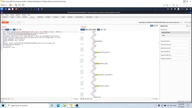Open the Window menu
Screen dimensions: 192x108
24,15
